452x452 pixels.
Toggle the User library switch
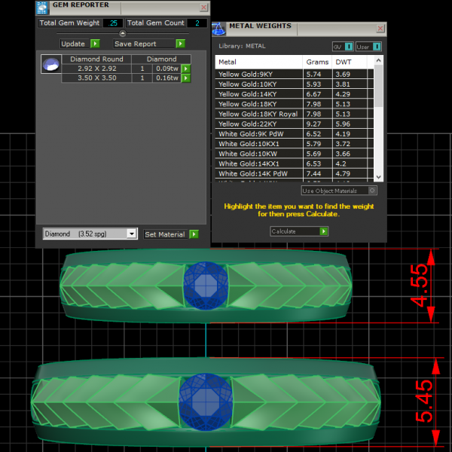point(377,47)
